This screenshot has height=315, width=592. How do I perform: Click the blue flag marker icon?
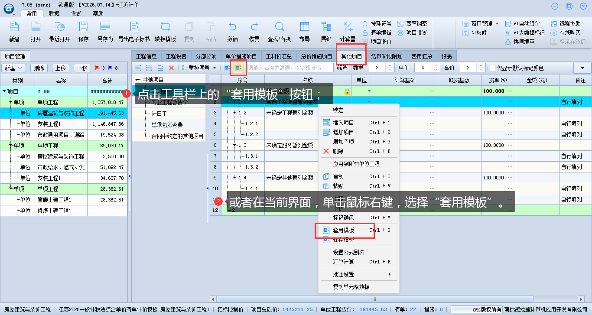(110, 68)
